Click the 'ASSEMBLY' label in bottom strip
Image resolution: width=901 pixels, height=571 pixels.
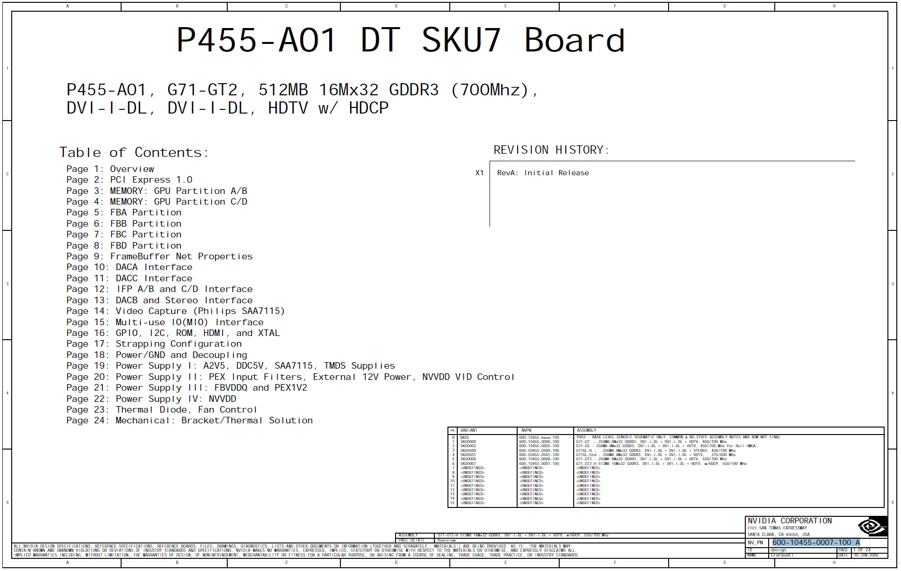(408, 535)
